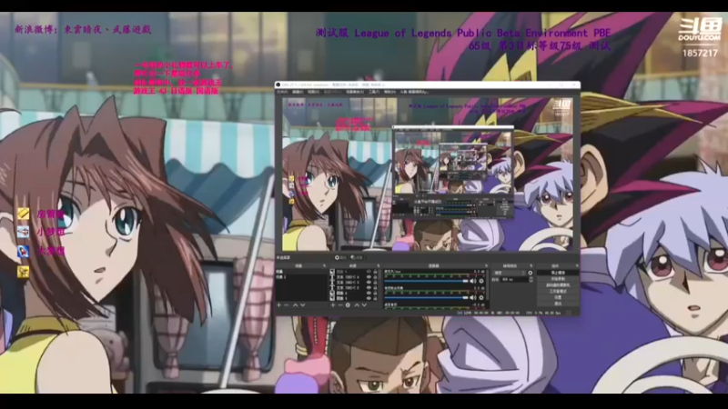
Task: Select the 图像 4 source row
Action: (x=354, y=293)
